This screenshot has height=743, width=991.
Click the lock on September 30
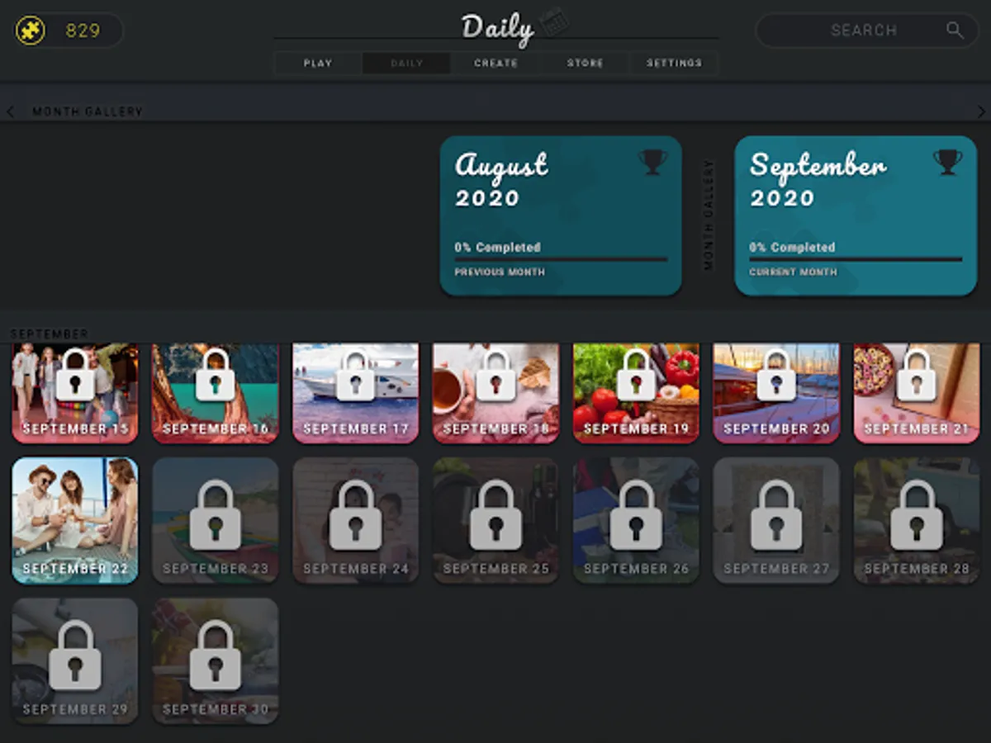tap(216, 655)
